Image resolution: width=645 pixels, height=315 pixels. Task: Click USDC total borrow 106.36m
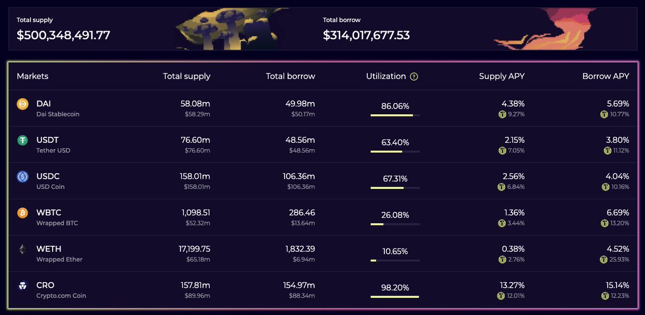[x=299, y=176]
